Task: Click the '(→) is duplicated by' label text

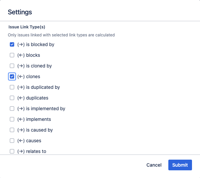Action: pyautogui.click(x=38, y=87)
